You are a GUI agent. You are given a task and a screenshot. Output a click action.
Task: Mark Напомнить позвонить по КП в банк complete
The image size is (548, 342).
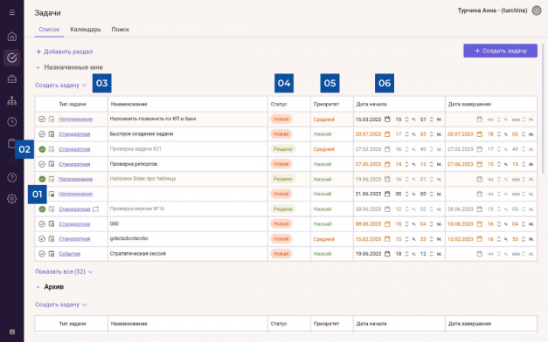(42, 120)
